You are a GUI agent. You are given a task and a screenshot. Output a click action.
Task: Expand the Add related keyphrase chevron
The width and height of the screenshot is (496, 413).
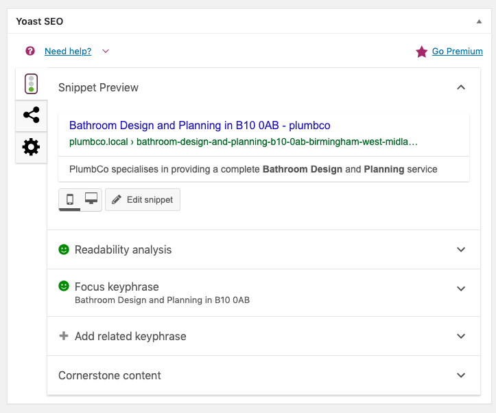(461, 336)
